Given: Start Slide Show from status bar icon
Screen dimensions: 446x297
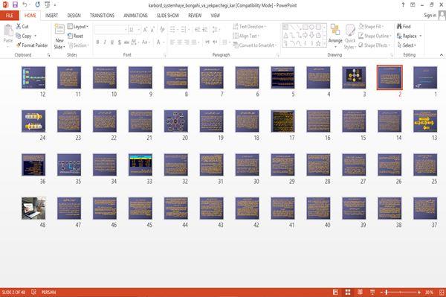Looking at the screenshot, I should [372, 292].
